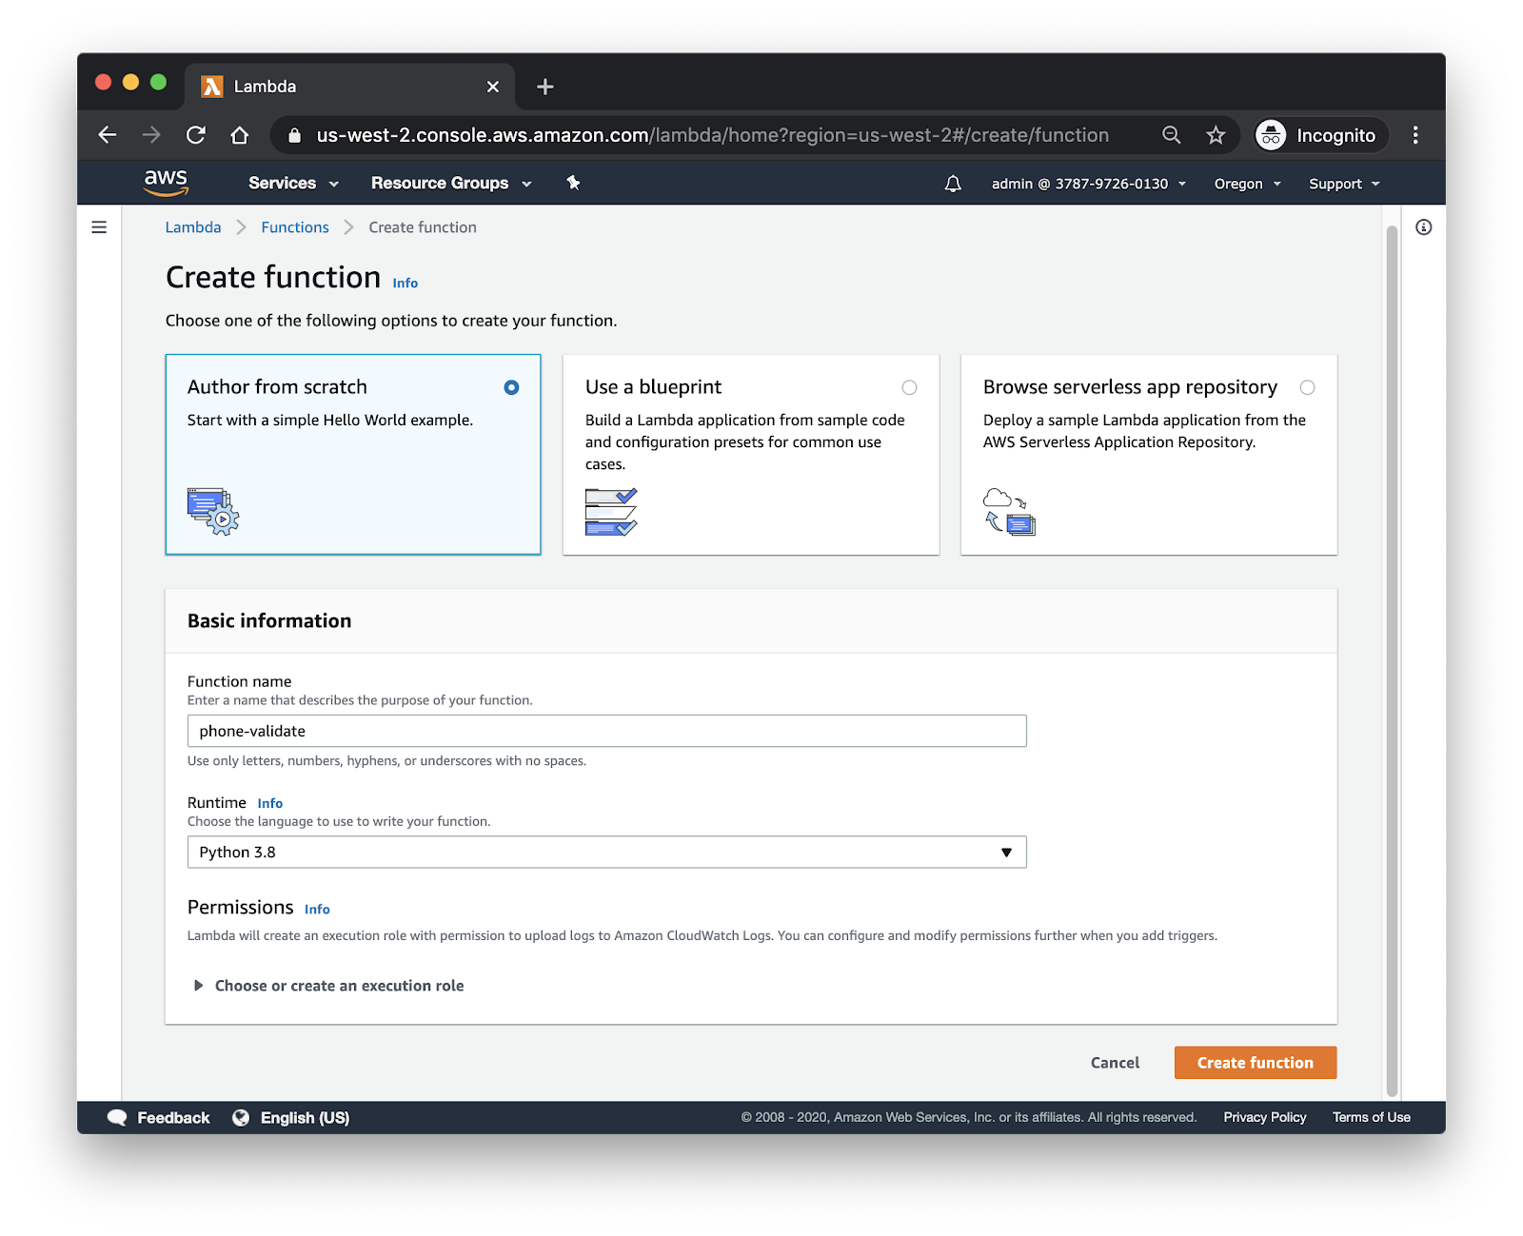Click the browser address bar URL
Image resolution: width=1523 pixels, height=1236 pixels.
pyautogui.click(x=713, y=135)
